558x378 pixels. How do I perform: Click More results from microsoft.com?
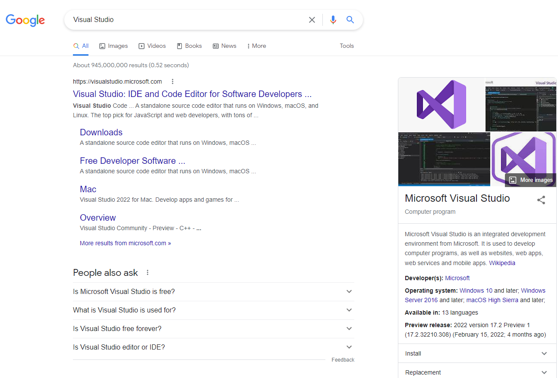pos(125,243)
